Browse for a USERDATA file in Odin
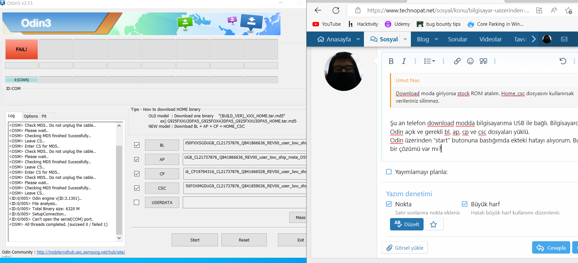This screenshot has height=263, width=578. pyautogui.click(x=162, y=202)
